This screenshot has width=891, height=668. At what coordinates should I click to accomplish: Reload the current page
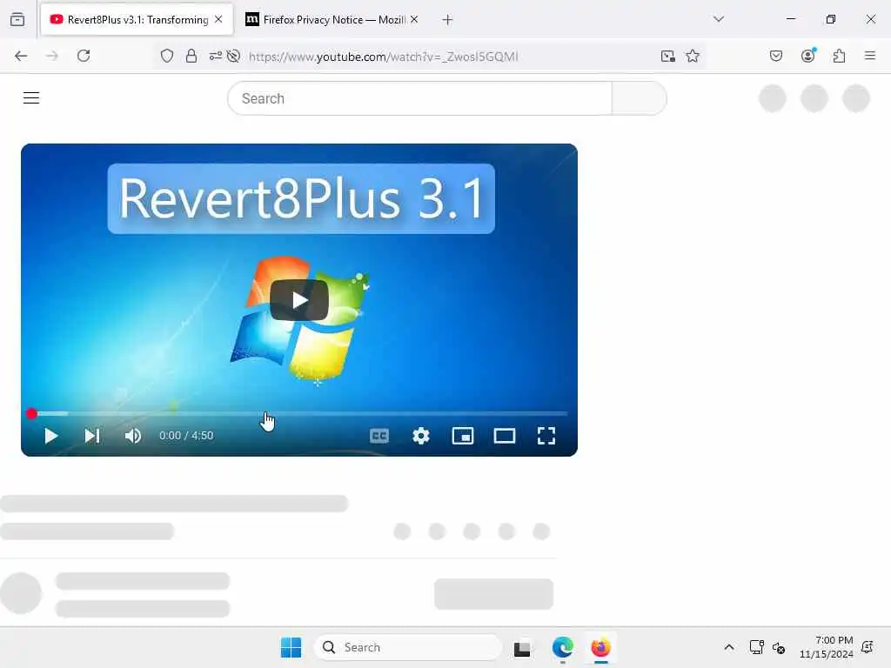pos(84,56)
